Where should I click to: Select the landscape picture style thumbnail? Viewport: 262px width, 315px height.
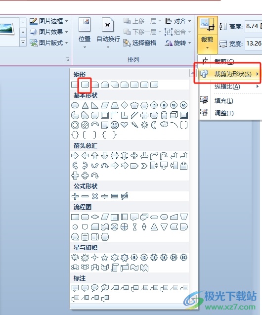point(7,28)
